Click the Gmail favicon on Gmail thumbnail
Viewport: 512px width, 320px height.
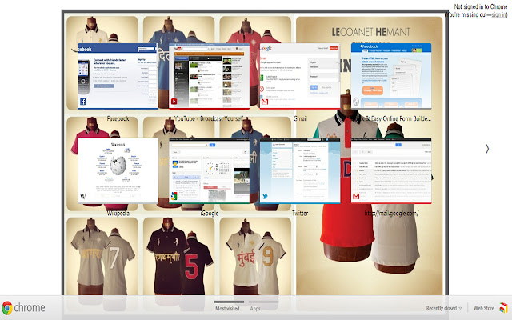(x=265, y=102)
